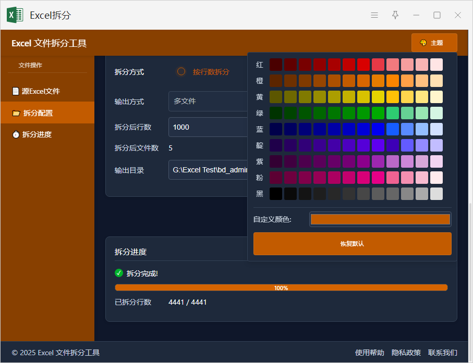
Task: Click the 主题 theme button
Action: click(434, 43)
